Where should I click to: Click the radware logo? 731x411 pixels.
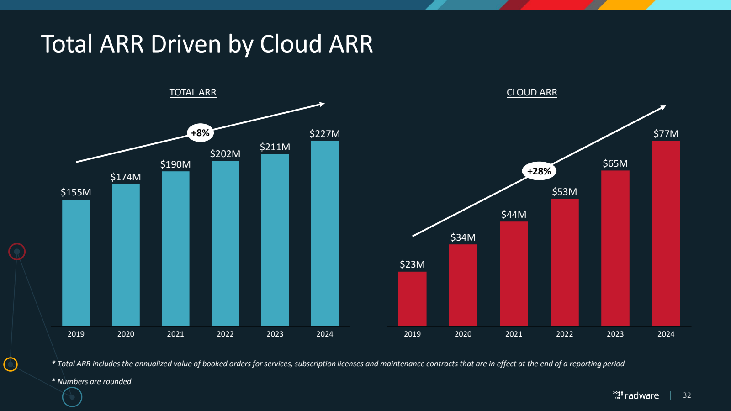(636, 395)
